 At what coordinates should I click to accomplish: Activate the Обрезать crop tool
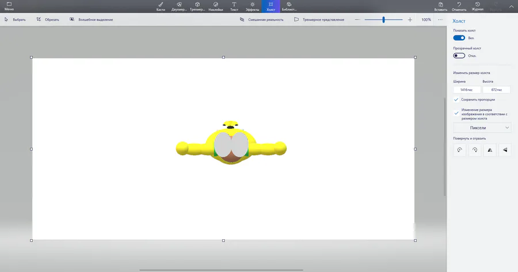(x=48, y=20)
